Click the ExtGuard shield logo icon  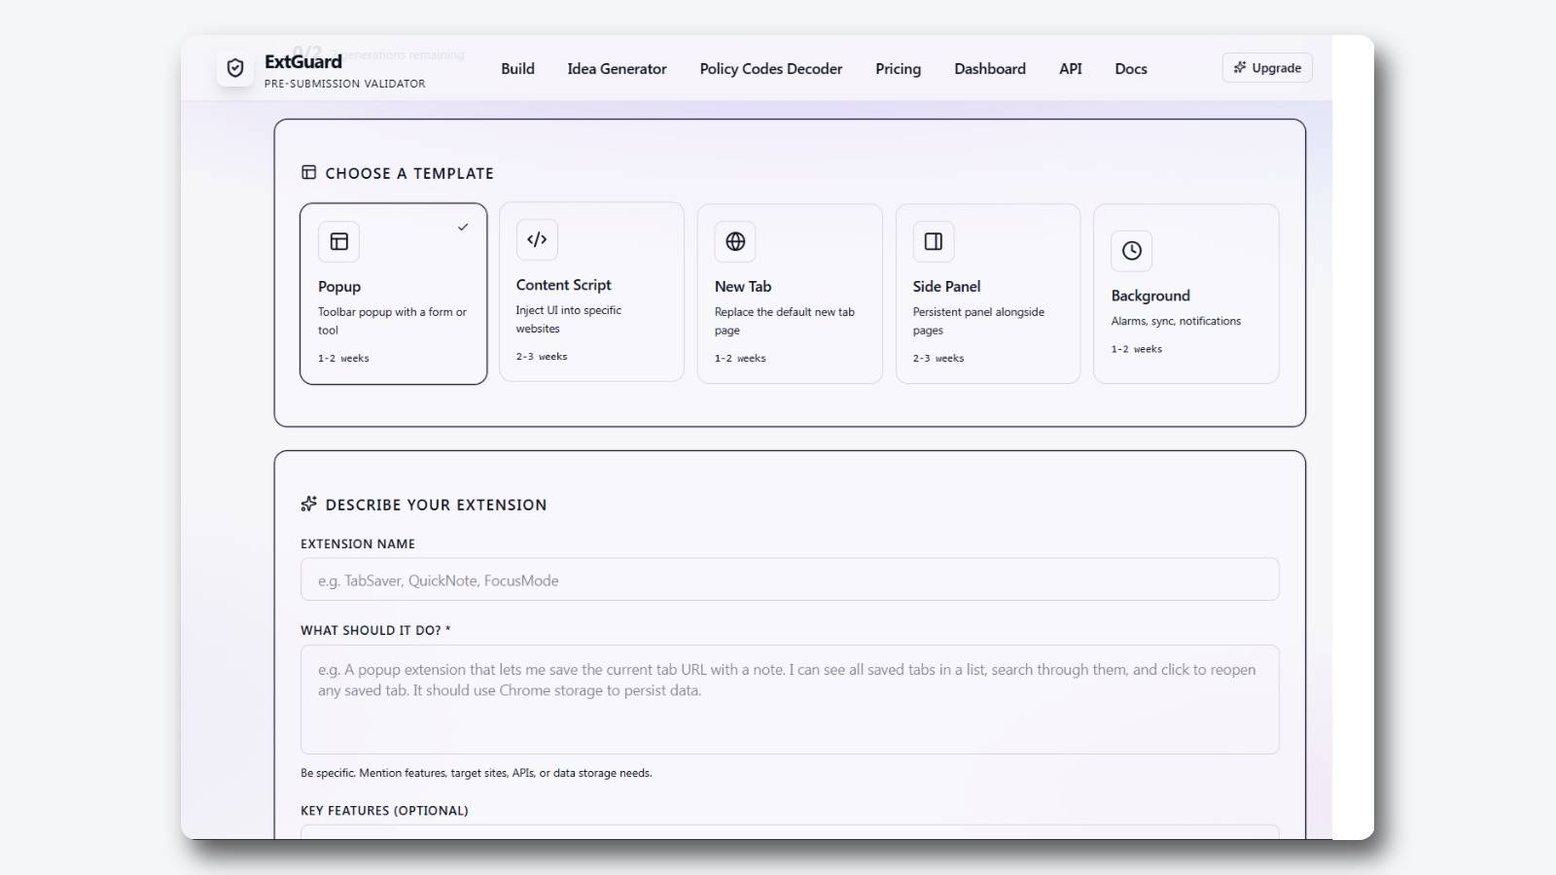coord(235,68)
